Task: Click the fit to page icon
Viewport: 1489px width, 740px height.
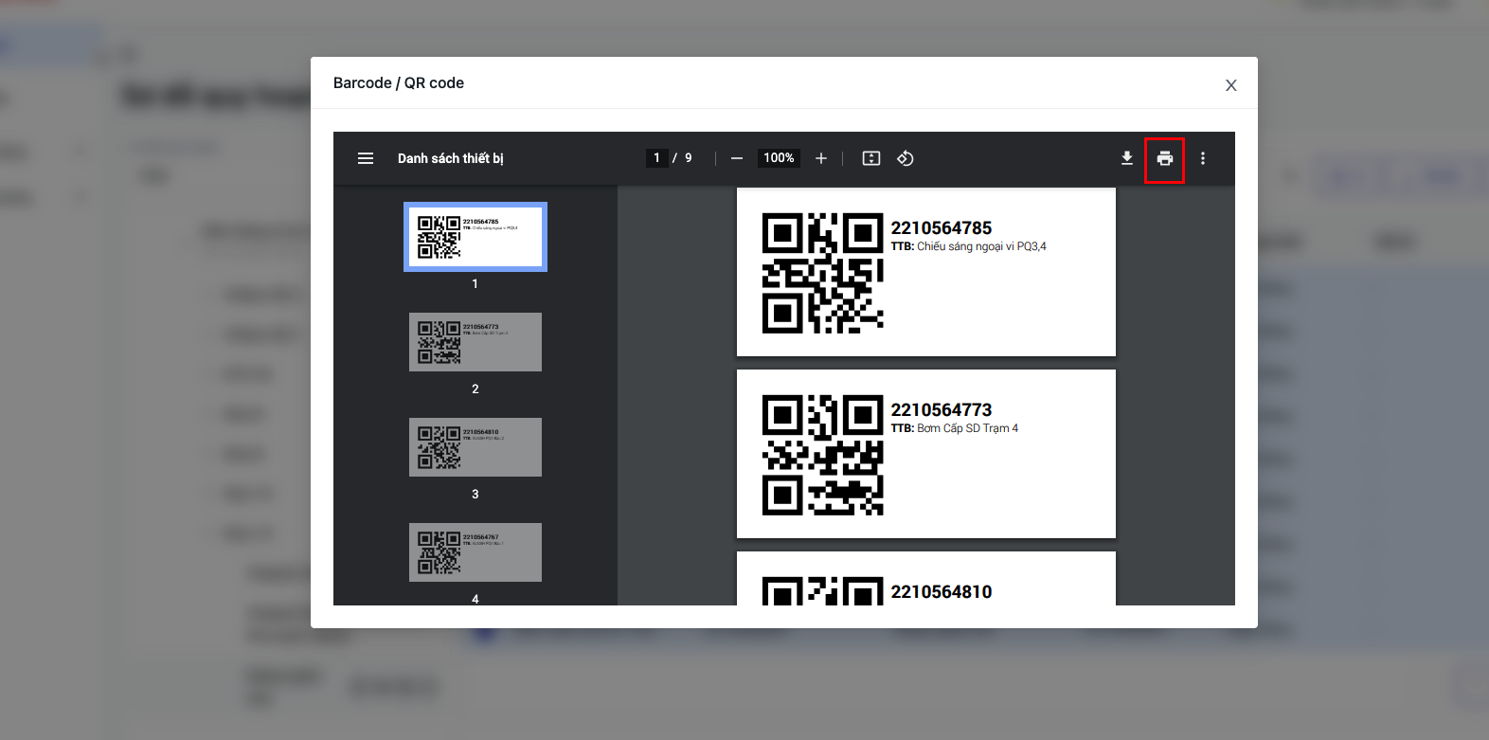Action: (x=871, y=158)
